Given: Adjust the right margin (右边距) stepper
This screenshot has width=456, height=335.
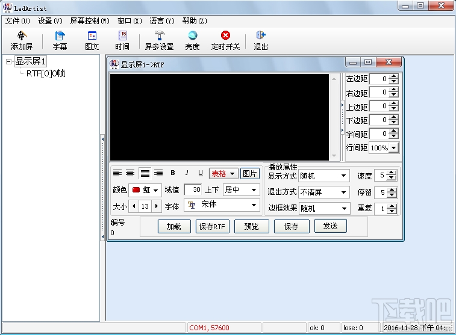Looking at the screenshot, I should point(393,92).
